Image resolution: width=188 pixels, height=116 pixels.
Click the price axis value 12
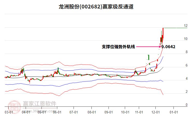[186, 26]
